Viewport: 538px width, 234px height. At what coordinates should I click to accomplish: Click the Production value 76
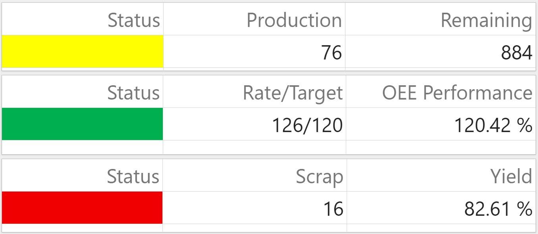332,53
